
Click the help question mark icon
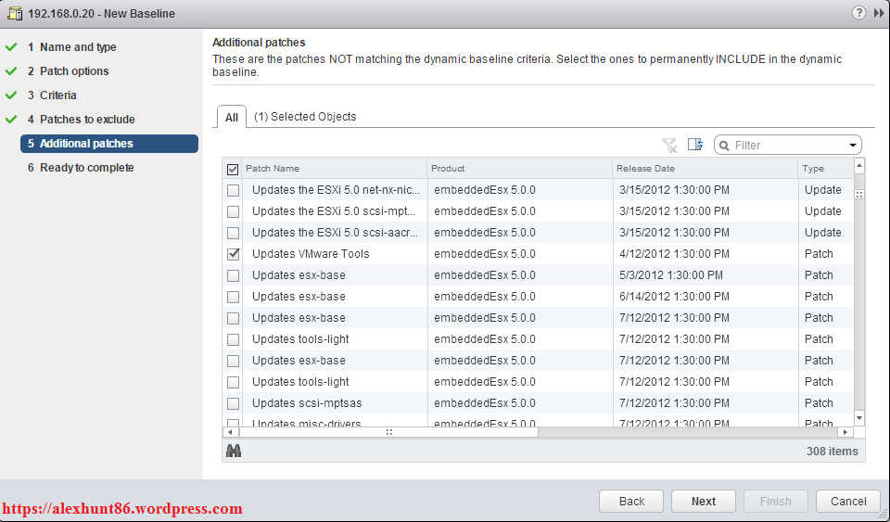pyautogui.click(x=859, y=13)
